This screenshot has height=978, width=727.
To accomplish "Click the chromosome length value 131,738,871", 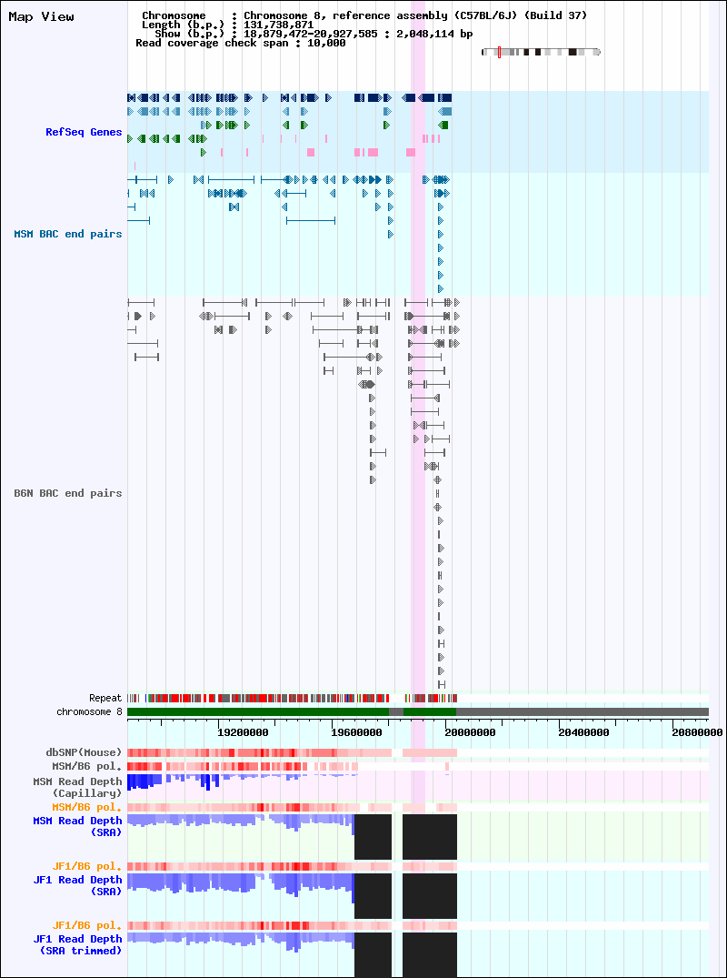I will coord(278,25).
